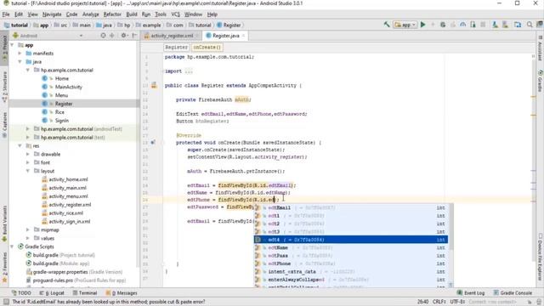Image resolution: width=544 pixels, height=306 pixels.
Task: Click Scroll from Source target icon
Action: (103, 36)
